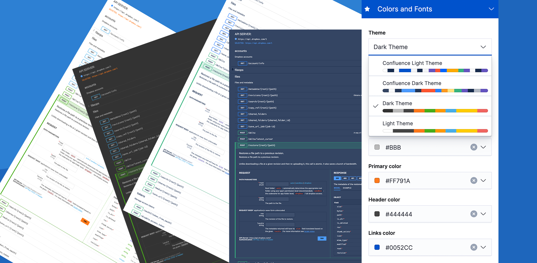Switch to the EXAMPLE response tab
Viewport: 537px width, 263px height.
click(347, 188)
